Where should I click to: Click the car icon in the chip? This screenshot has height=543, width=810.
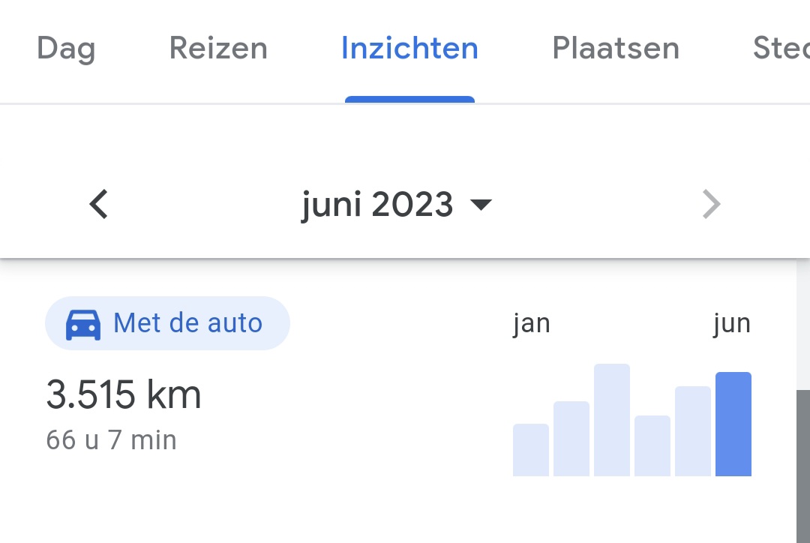[x=83, y=324]
